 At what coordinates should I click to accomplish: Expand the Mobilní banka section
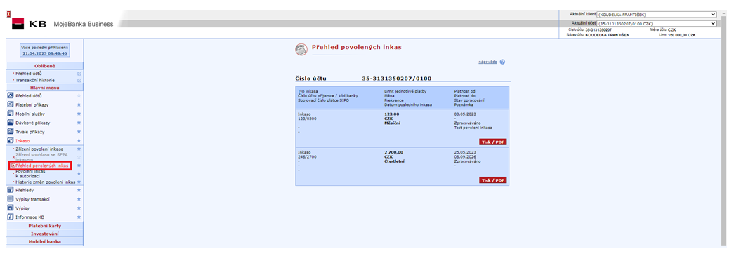(45, 241)
